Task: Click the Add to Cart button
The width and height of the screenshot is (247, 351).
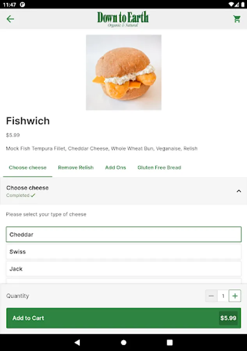Action: click(124, 318)
